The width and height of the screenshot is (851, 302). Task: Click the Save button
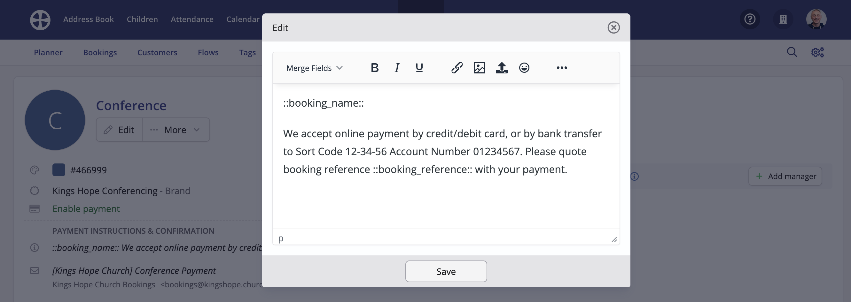pyautogui.click(x=446, y=271)
